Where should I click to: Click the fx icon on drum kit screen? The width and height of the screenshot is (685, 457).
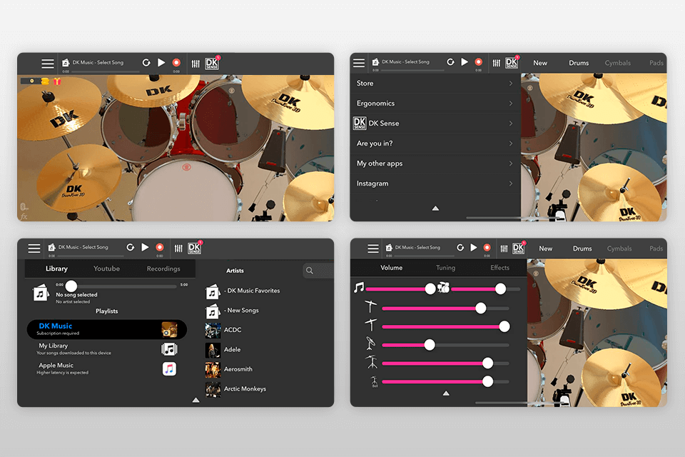click(24, 216)
